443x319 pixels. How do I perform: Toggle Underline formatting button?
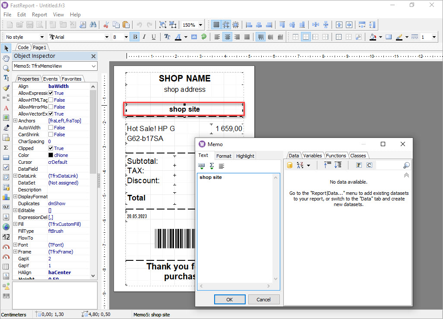click(x=154, y=37)
